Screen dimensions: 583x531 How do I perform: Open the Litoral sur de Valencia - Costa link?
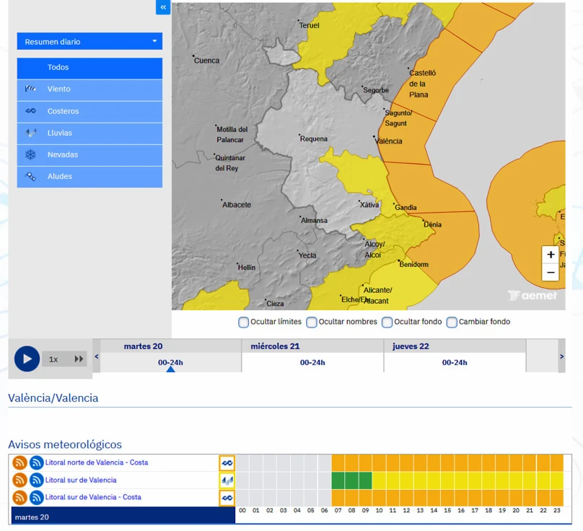93,497
